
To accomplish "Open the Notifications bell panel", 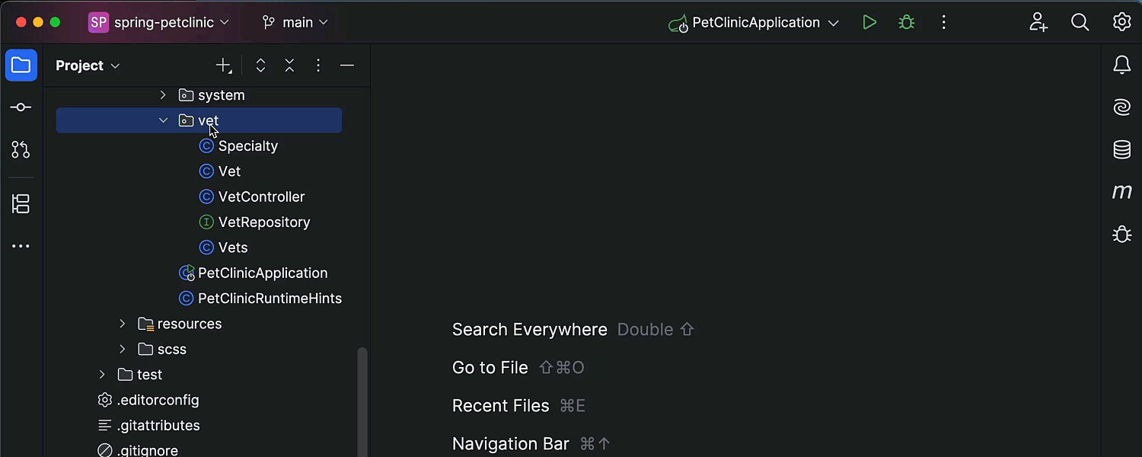I will (1121, 65).
